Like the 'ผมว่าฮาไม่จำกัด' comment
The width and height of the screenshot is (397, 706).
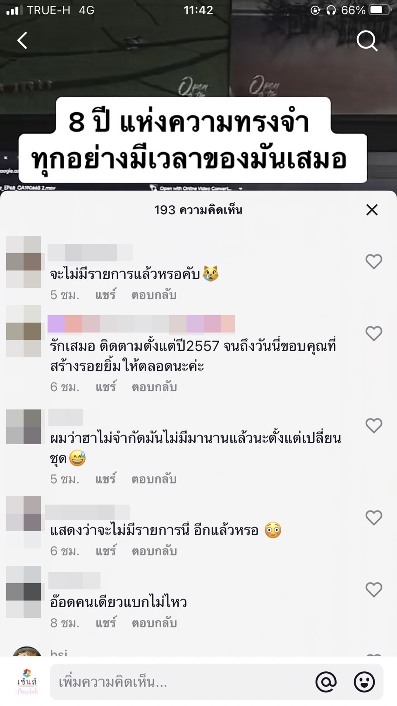click(374, 426)
